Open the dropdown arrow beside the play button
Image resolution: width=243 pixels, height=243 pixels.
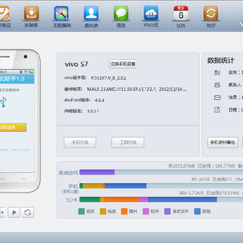(2, 212)
